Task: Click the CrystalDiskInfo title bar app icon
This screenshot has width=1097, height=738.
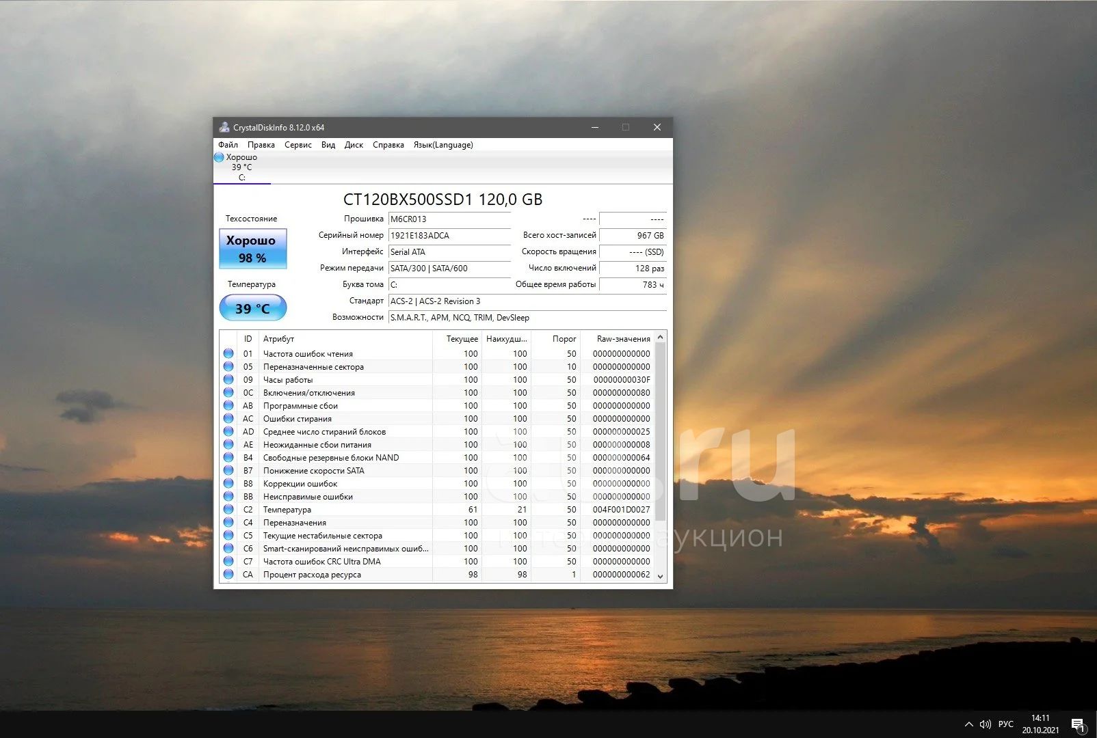Action: 224,127
